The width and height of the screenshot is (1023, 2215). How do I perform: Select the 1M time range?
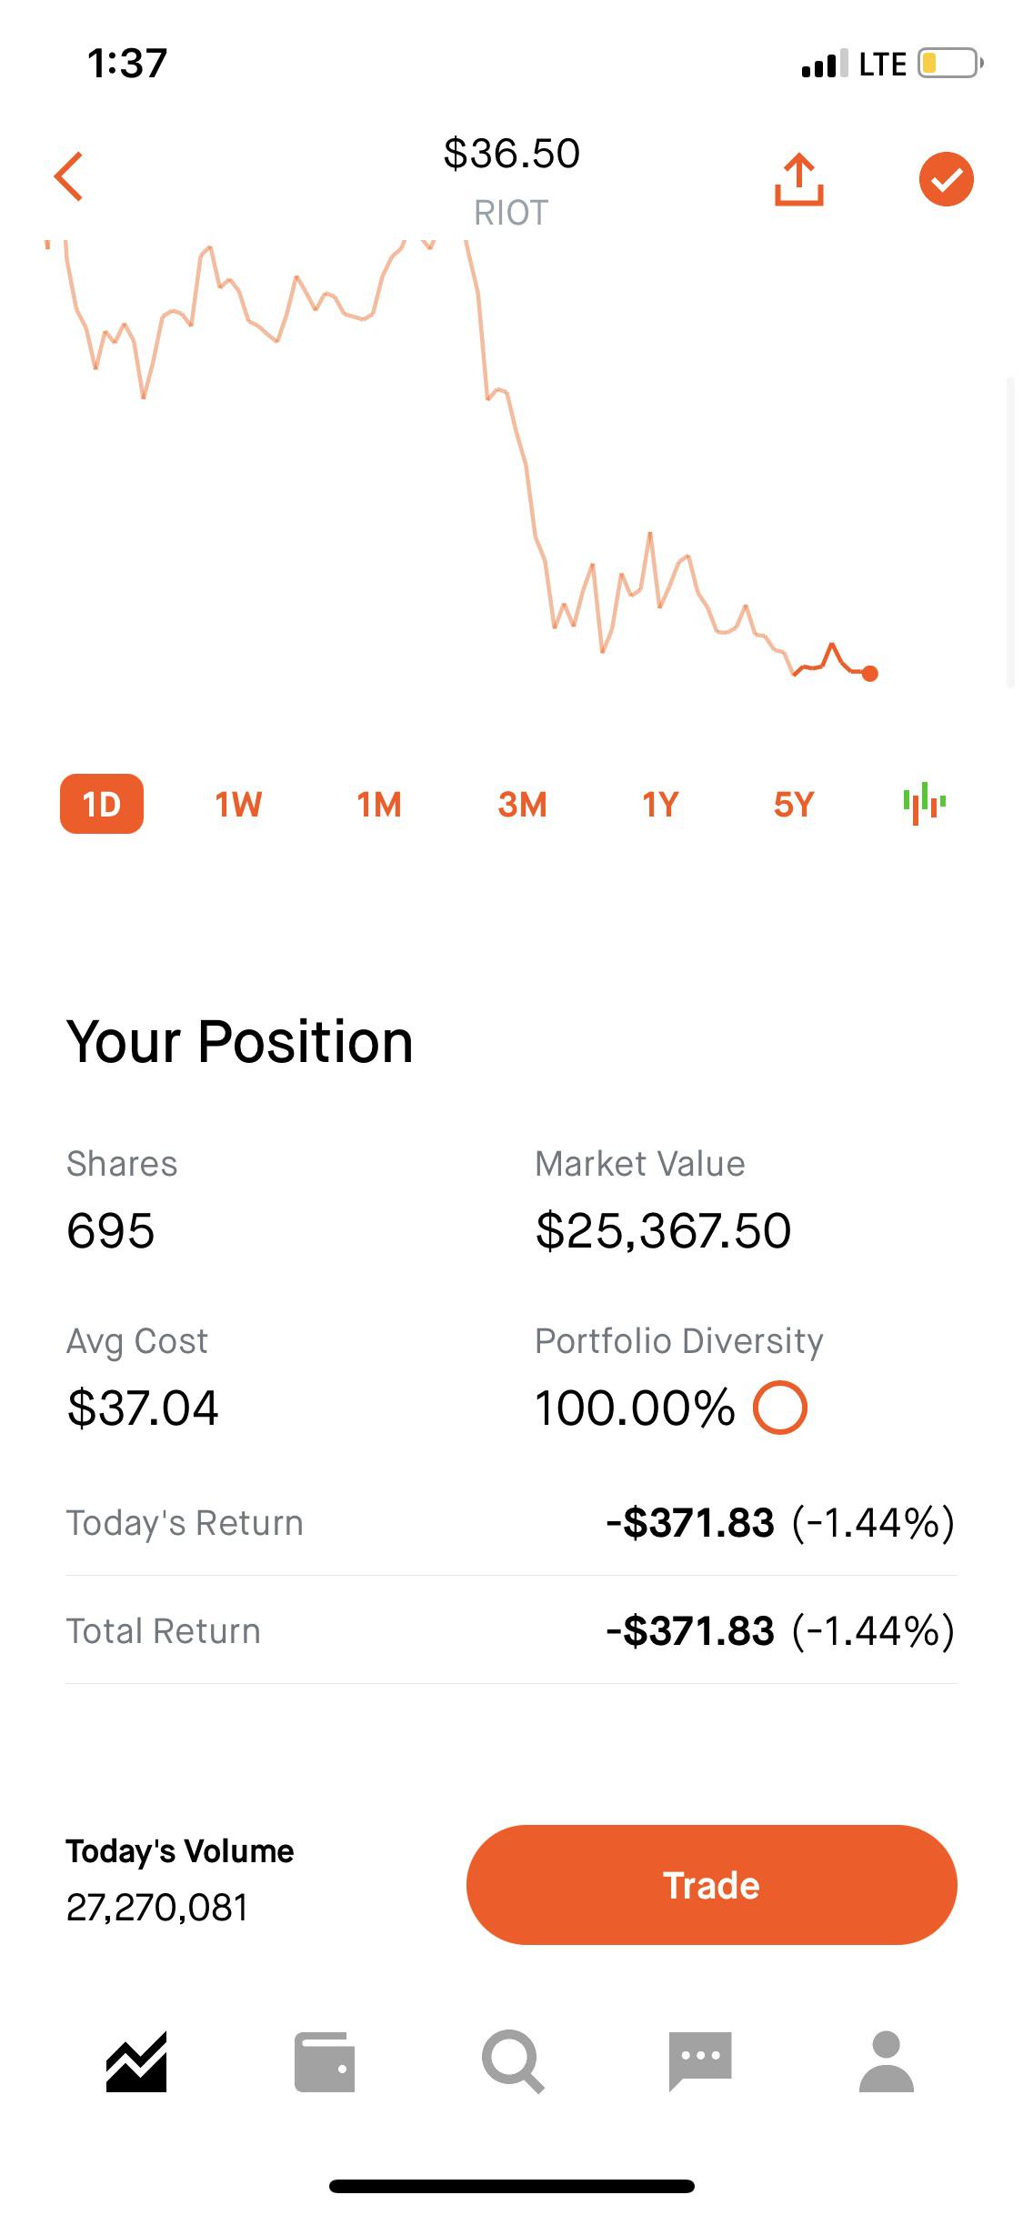coord(379,804)
